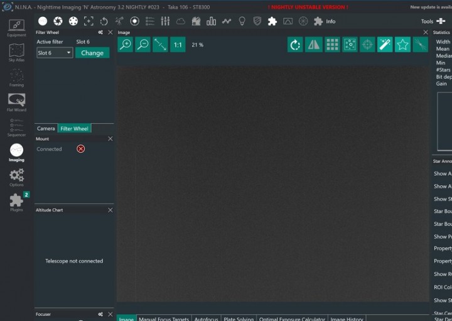Viewport: 452px width, 321px height.
Task: Toggle auto stretch wand in image toolbar
Action: (385, 45)
